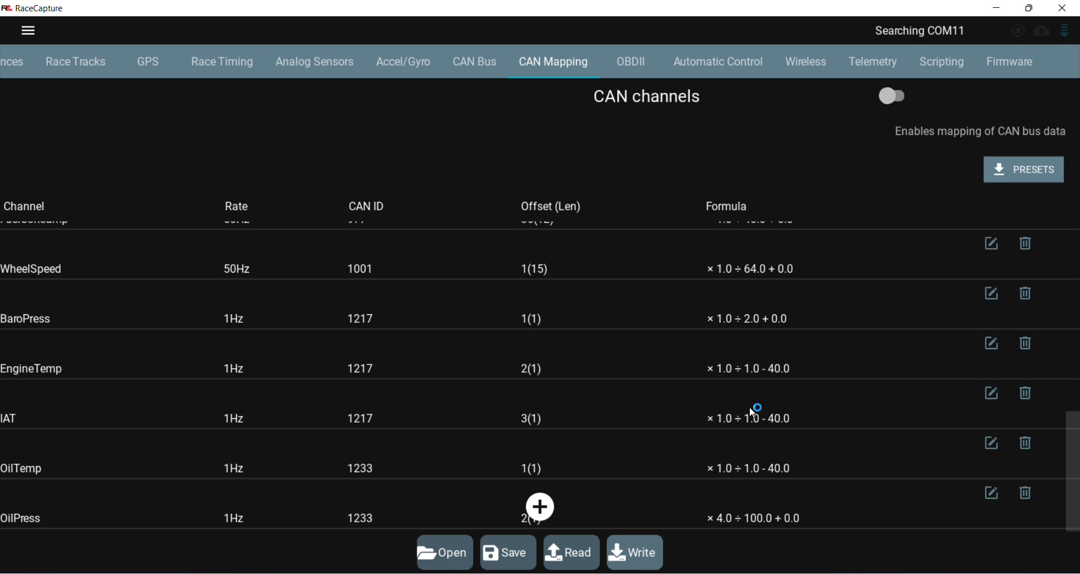Enable the CAN channels switch
Viewport: 1080px width, 574px height.
(892, 96)
